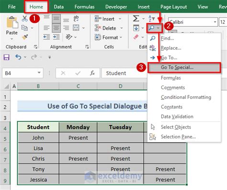Click the Clear eraser icon
The image size is (227, 190).
point(136,37)
